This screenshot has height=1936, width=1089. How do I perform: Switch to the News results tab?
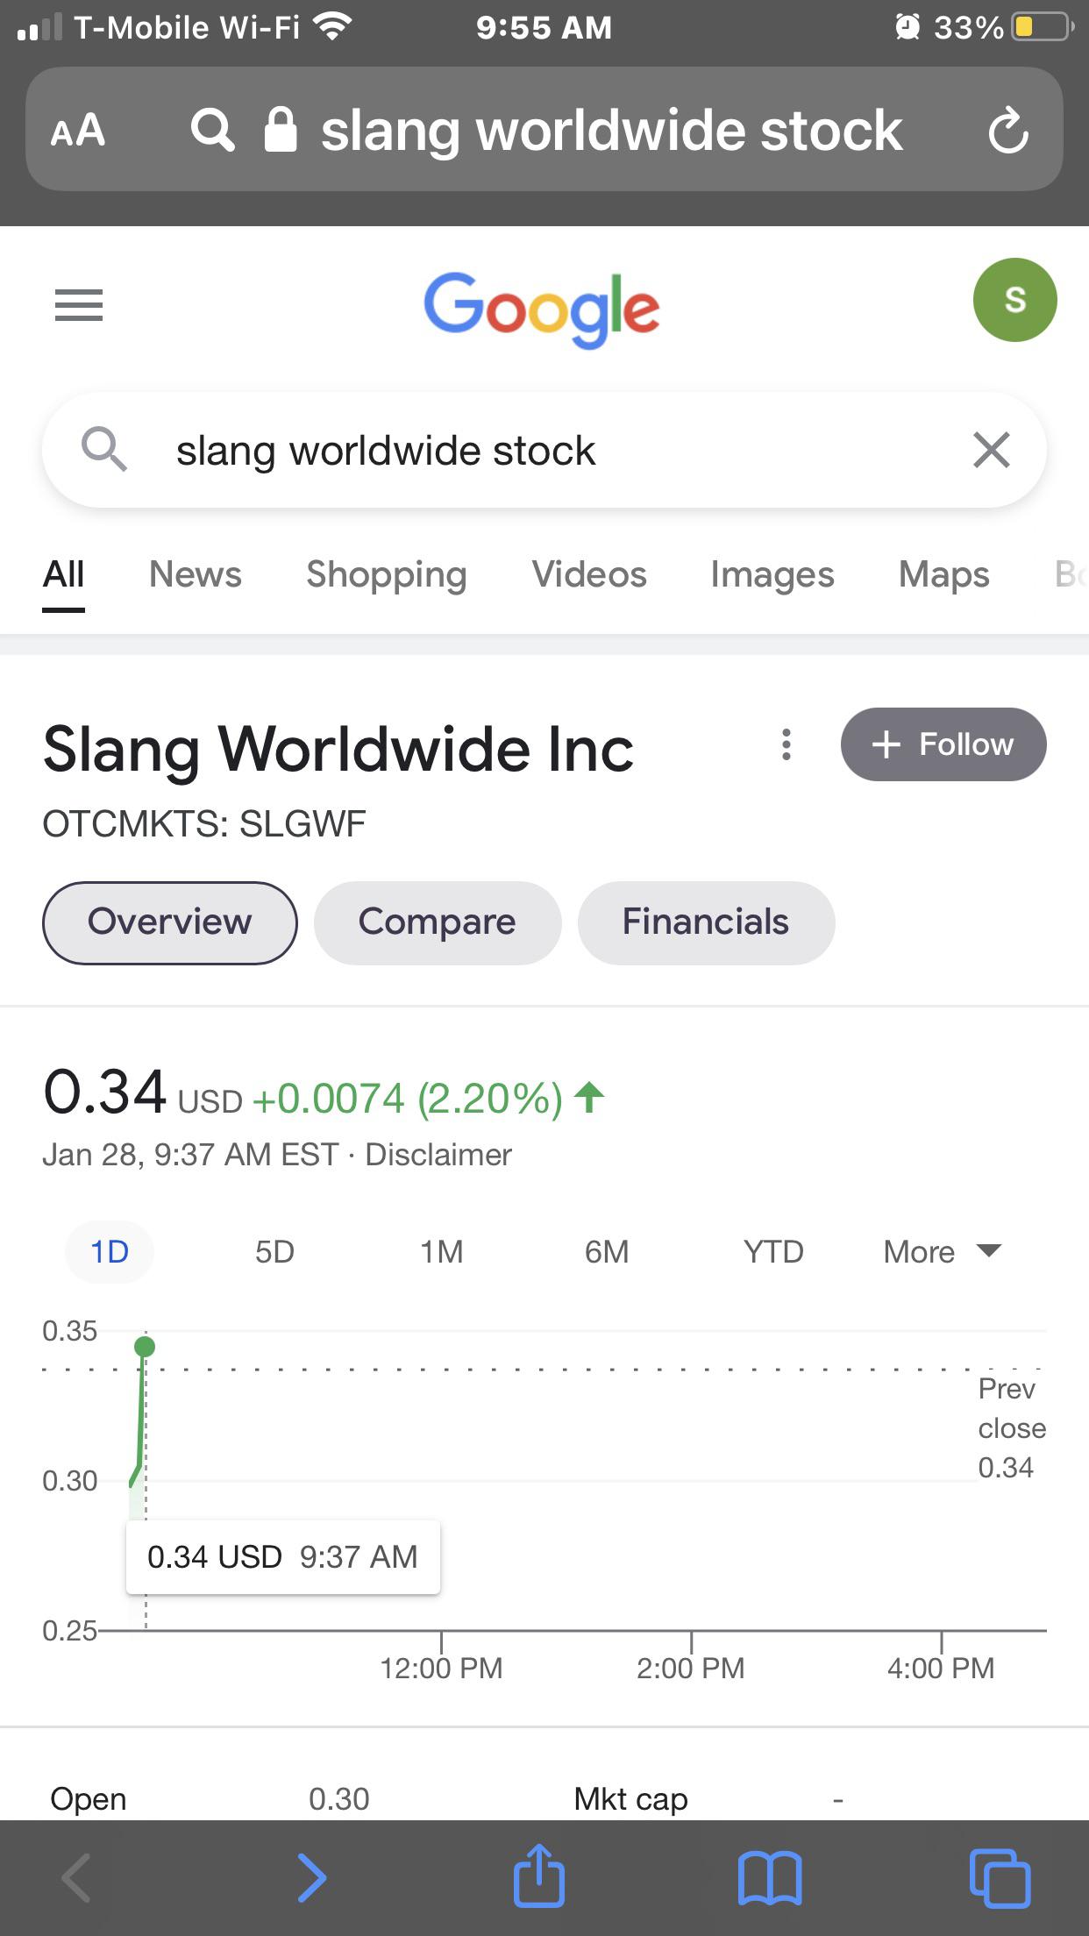(x=194, y=574)
